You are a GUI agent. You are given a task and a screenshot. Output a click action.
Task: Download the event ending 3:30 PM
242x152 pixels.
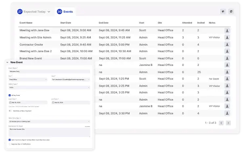point(227,113)
